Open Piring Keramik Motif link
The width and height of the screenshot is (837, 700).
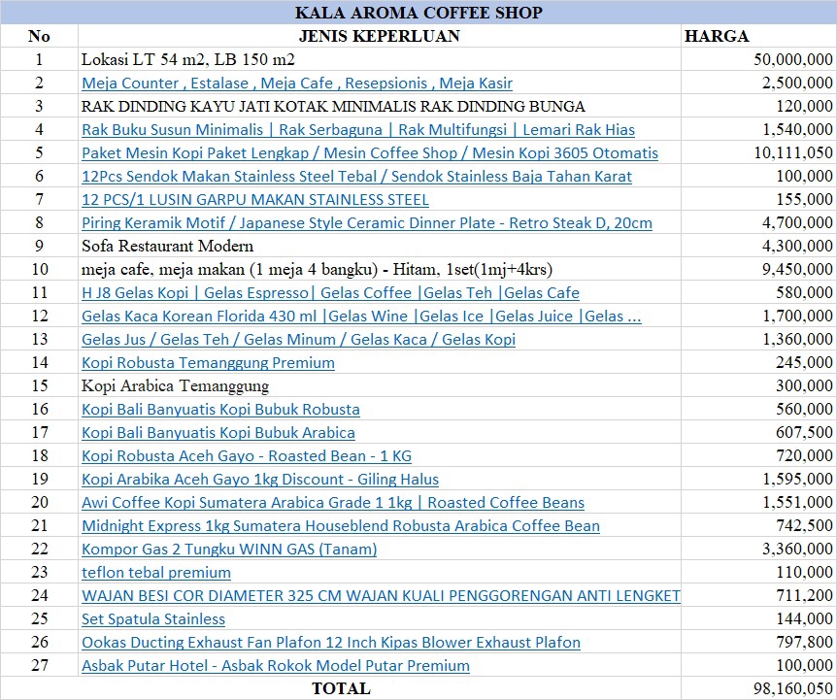(x=367, y=223)
